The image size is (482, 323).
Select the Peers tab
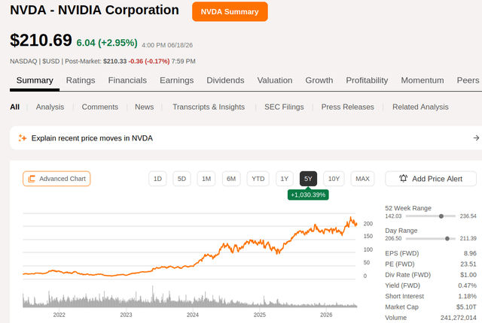point(468,80)
